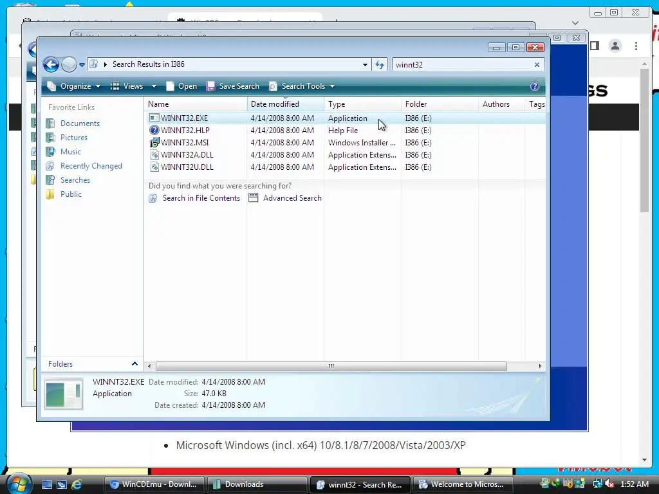Select the WINNT32.MSI installer icon

coord(154,142)
